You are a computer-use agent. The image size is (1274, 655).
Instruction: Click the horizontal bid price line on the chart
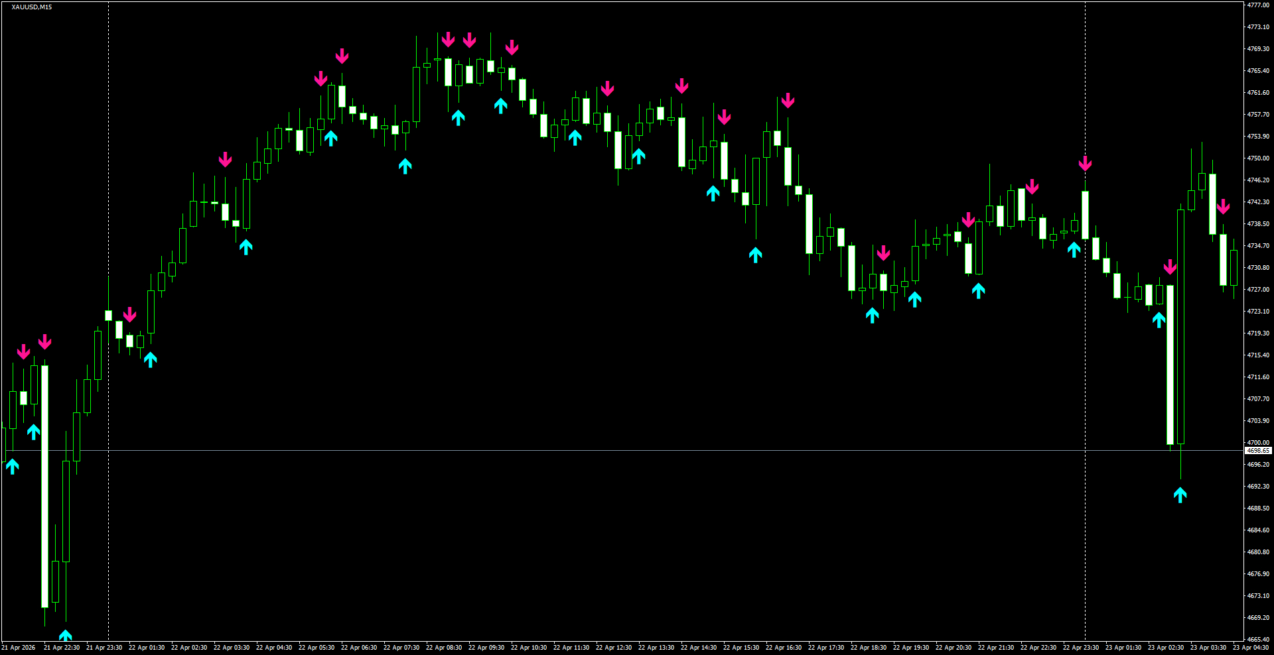click(x=597, y=450)
